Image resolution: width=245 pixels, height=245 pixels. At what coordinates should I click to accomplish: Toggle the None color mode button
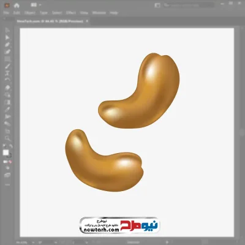(x=10, y=162)
